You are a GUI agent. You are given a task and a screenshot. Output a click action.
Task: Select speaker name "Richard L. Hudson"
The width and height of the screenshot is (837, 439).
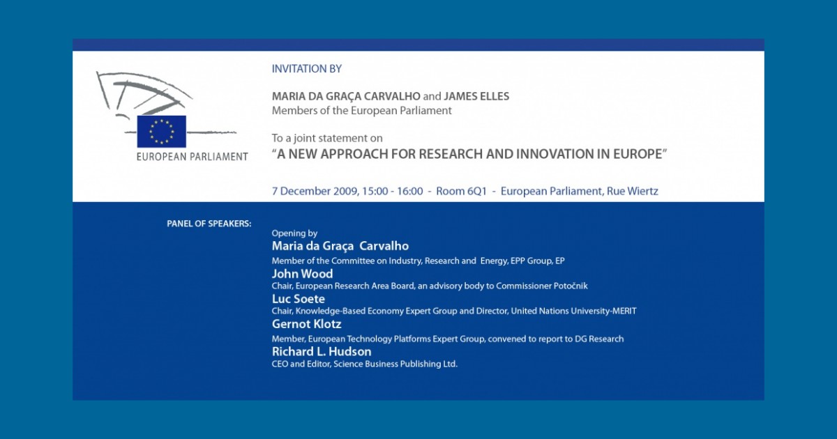click(322, 352)
